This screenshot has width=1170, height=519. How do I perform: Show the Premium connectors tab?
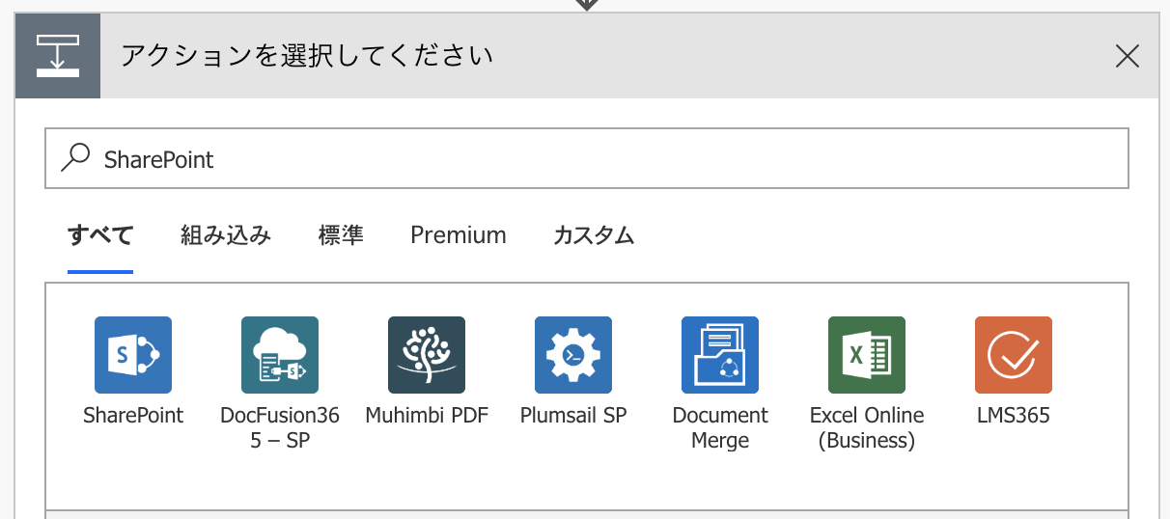point(459,234)
